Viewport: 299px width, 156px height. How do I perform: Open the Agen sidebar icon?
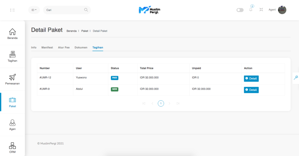(x=13, y=123)
